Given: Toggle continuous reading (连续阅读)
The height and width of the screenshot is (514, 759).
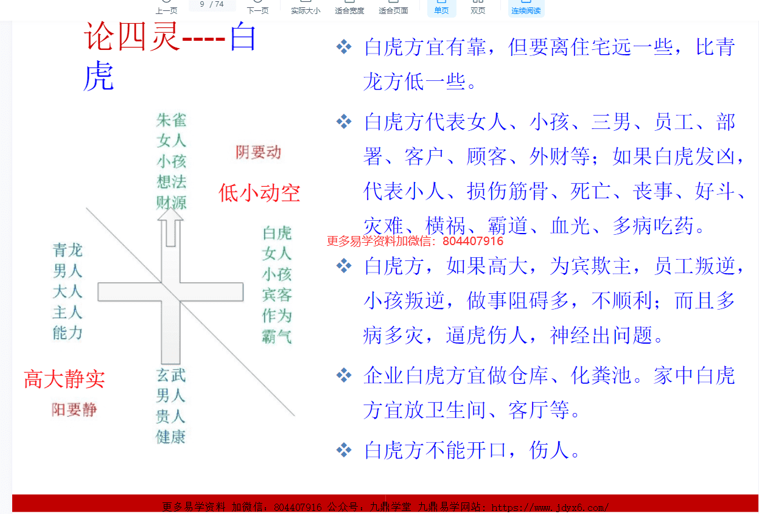Looking at the screenshot, I should coord(526,7).
